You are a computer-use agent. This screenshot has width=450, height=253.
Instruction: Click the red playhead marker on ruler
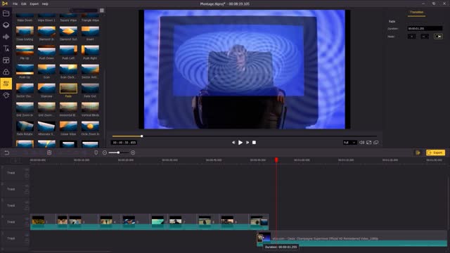[276, 160]
